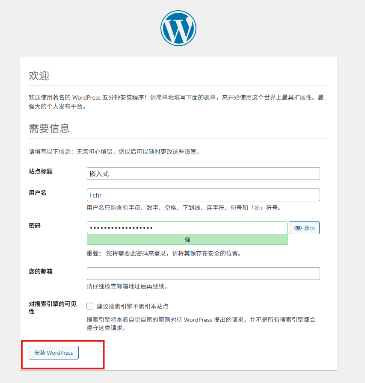
Task: Click the 用户名 field label
Action: pos(38,193)
